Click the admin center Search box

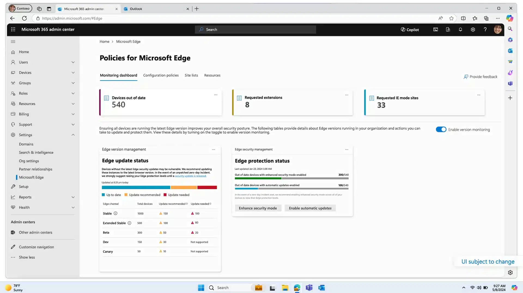click(256, 30)
